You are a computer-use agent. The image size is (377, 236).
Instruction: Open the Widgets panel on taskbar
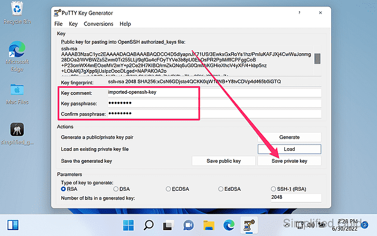coord(13,225)
